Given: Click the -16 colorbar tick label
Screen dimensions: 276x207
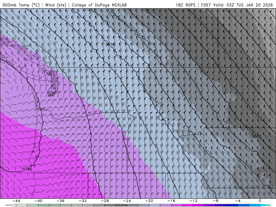Looking at the screenshot, I should click(x=171, y=201).
